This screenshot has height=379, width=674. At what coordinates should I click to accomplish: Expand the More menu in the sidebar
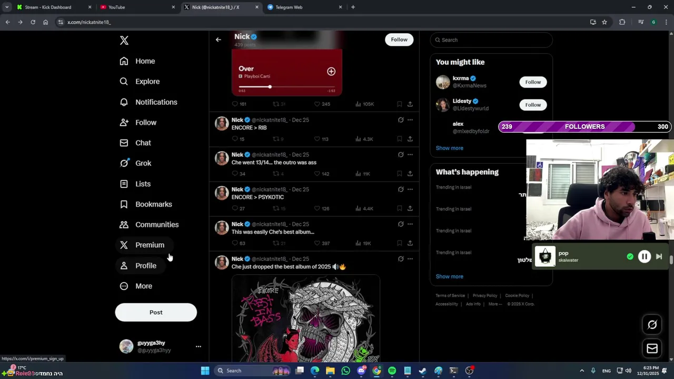pyautogui.click(x=136, y=286)
